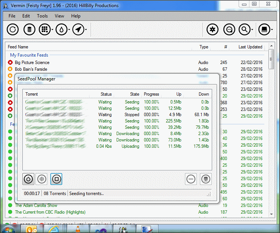The height and width of the screenshot is (233, 280).
Task: Click the speech bubble toolbar icon
Action: 229,29
